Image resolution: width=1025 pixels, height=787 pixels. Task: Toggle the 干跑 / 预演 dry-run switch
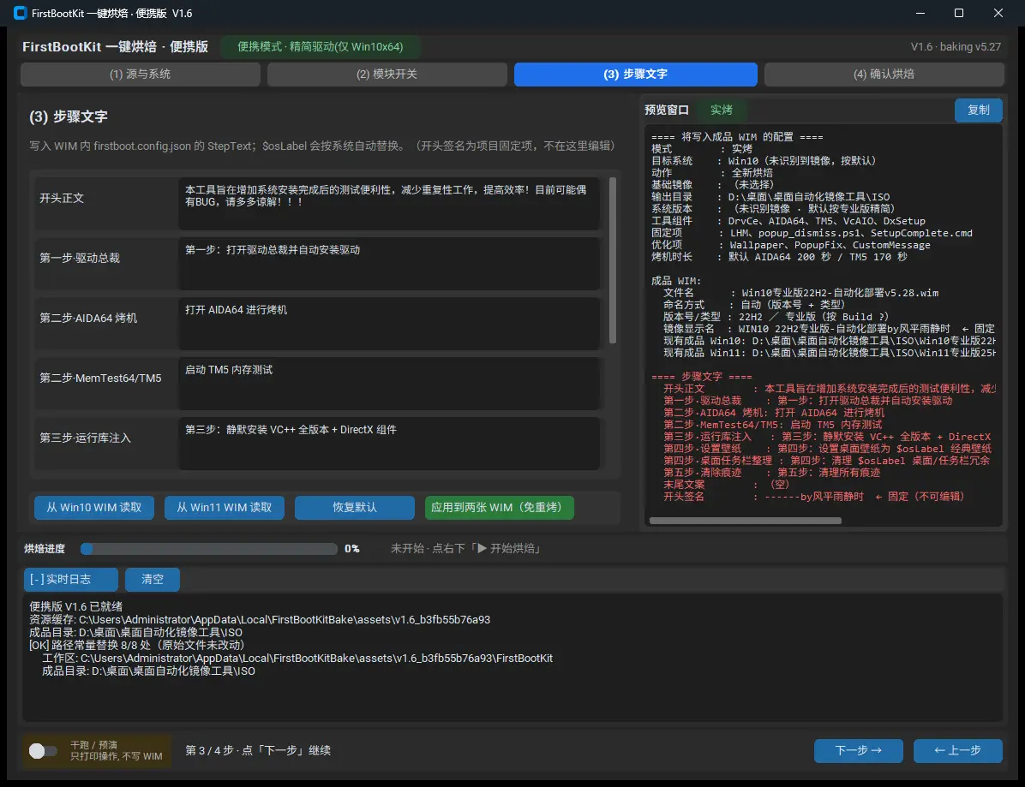43,751
